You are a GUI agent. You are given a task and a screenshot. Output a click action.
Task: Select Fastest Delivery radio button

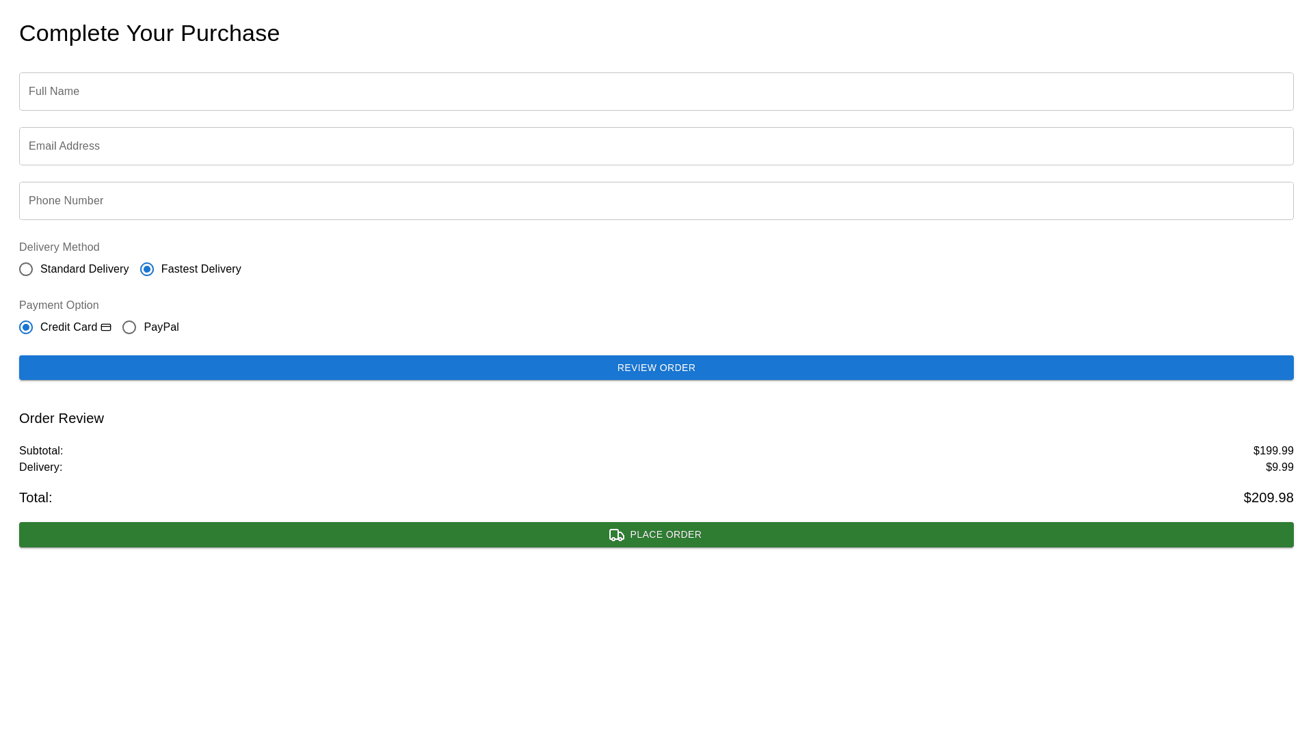(147, 269)
